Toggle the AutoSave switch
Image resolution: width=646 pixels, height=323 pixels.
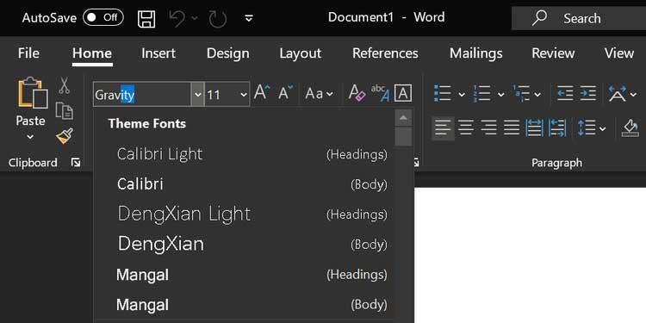[x=103, y=18]
